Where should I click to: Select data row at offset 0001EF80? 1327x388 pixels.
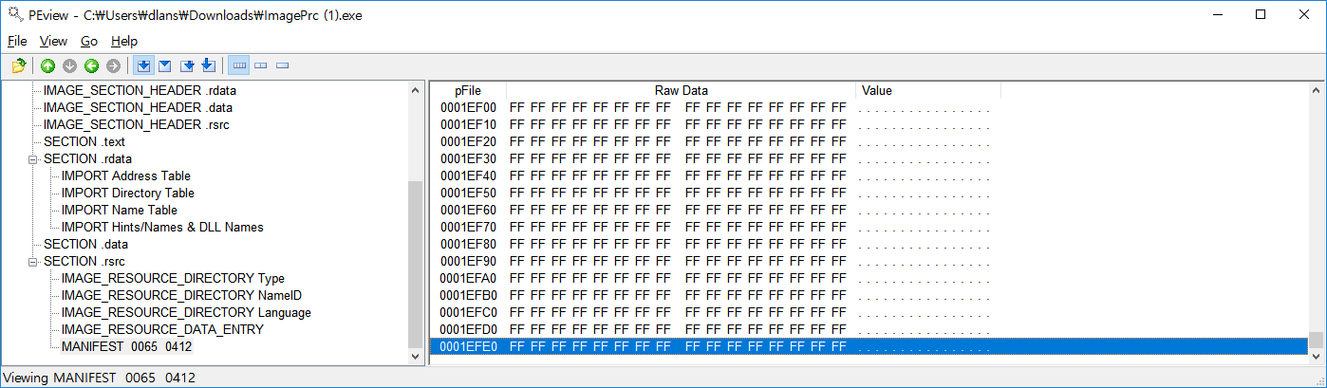point(869,244)
